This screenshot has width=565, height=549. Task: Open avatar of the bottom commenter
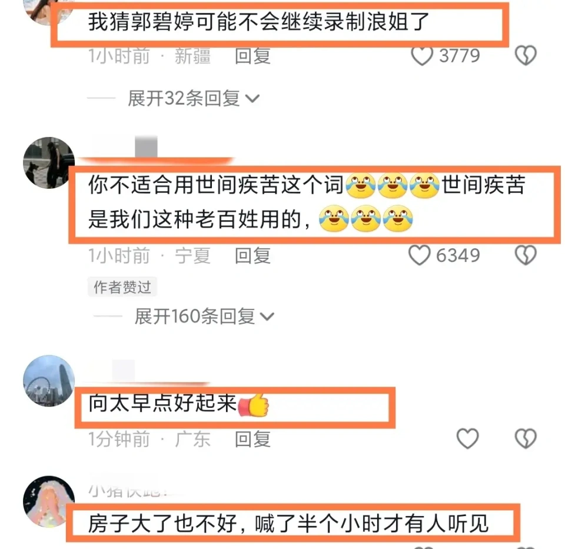click(x=49, y=502)
